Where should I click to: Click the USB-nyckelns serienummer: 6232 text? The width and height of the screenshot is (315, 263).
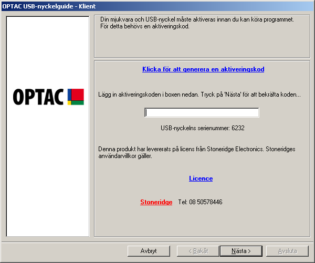[203, 128]
